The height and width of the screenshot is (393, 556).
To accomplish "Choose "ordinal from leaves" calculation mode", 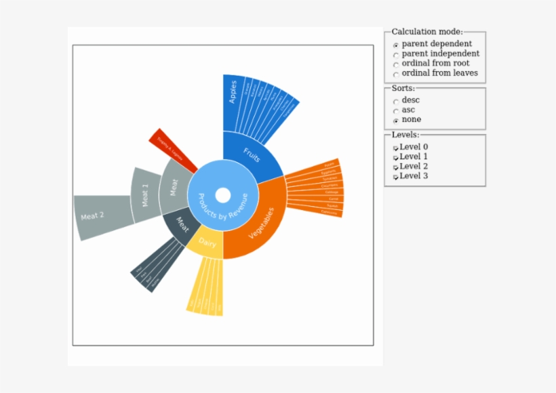I will (396, 73).
